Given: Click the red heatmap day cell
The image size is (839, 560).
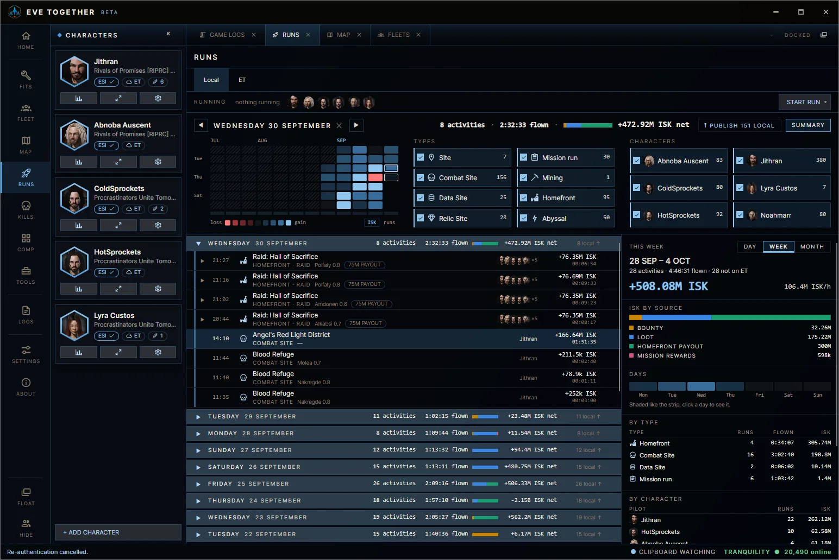Looking at the screenshot, I should pos(375,177).
